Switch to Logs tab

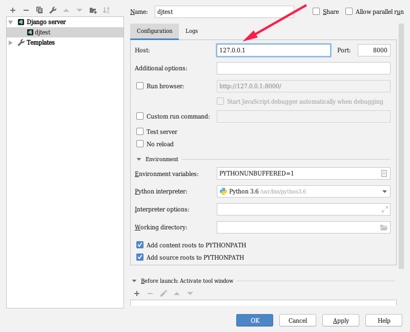coord(192,31)
